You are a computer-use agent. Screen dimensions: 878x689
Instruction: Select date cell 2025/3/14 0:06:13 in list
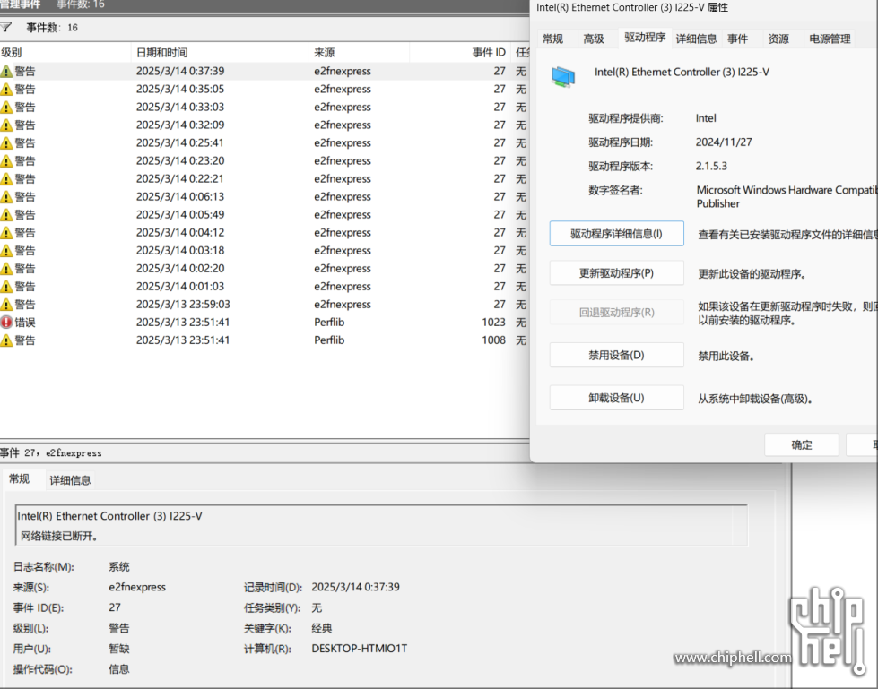pyautogui.click(x=179, y=196)
